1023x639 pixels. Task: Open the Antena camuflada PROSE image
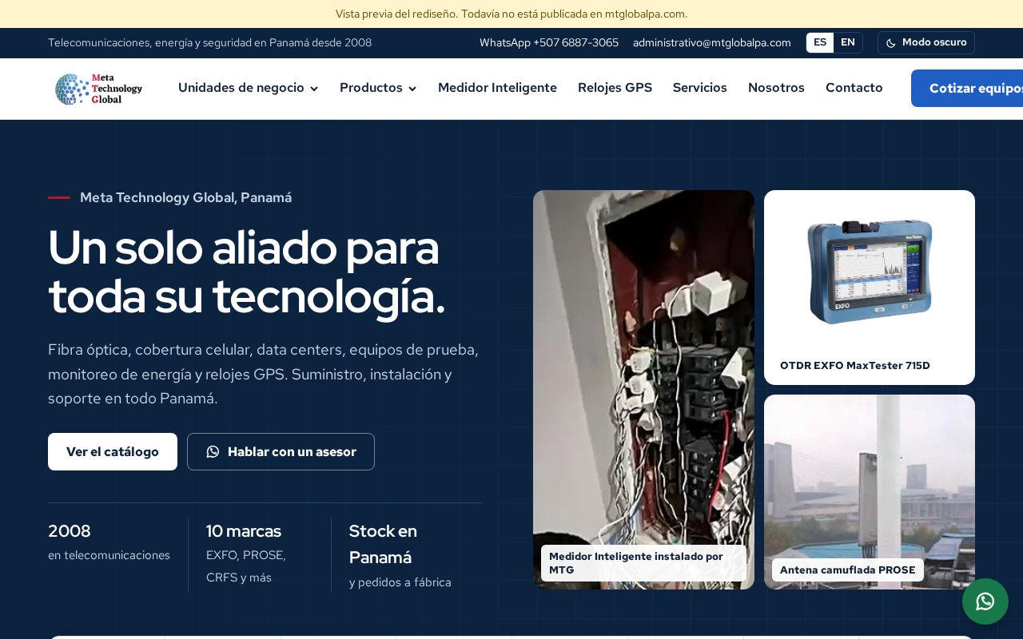click(x=870, y=492)
